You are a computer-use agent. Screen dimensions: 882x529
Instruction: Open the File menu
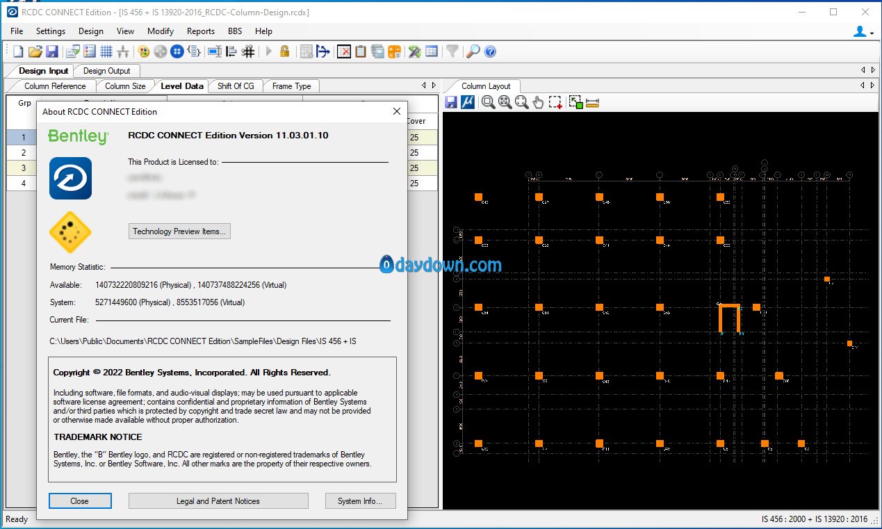pos(17,31)
